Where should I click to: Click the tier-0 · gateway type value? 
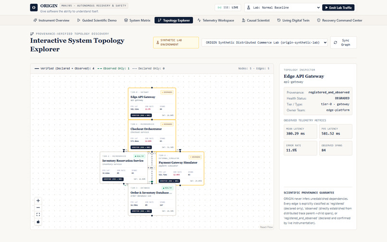[x=335, y=104]
